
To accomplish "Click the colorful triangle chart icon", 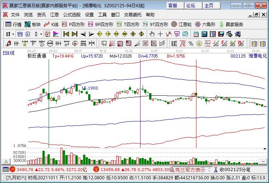I will click(x=56, y=34).
